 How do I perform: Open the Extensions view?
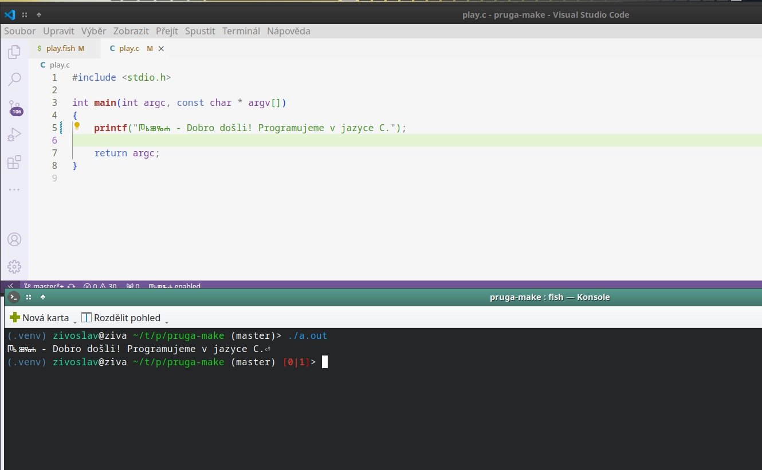pyautogui.click(x=14, y=162)
